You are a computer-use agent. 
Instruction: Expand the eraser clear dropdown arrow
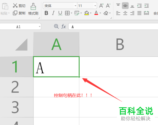pos(110,13)
